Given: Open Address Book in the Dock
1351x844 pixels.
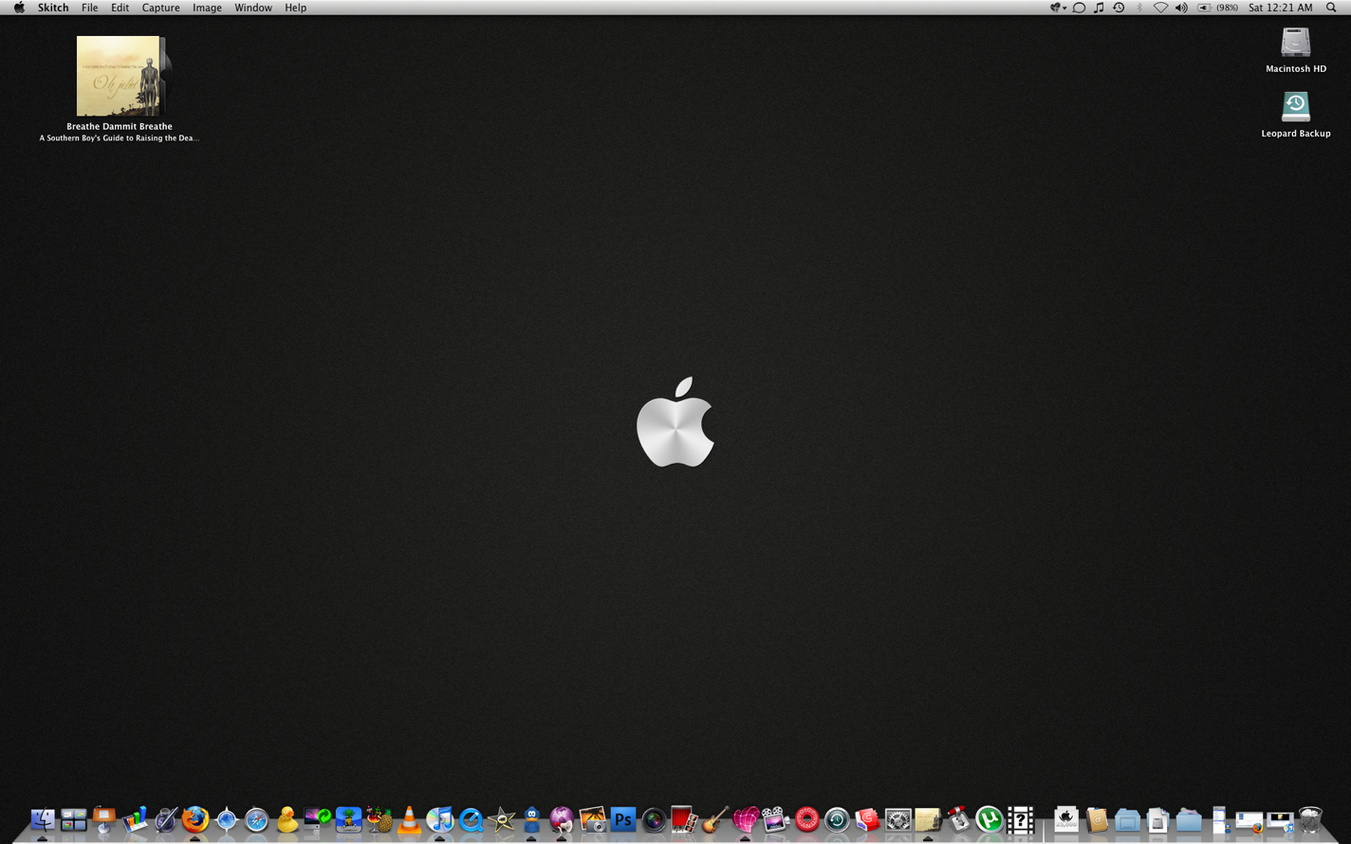Looking at the screenshot, I should point(1097,819).
